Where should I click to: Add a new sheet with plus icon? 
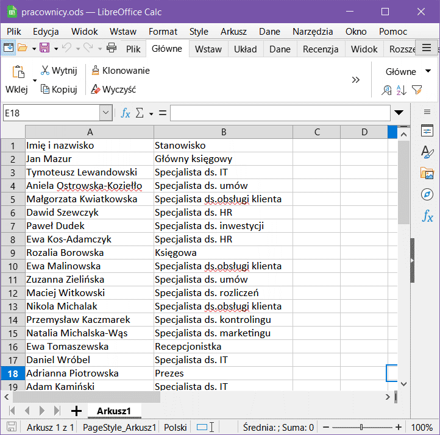click(x=76, y=411)
